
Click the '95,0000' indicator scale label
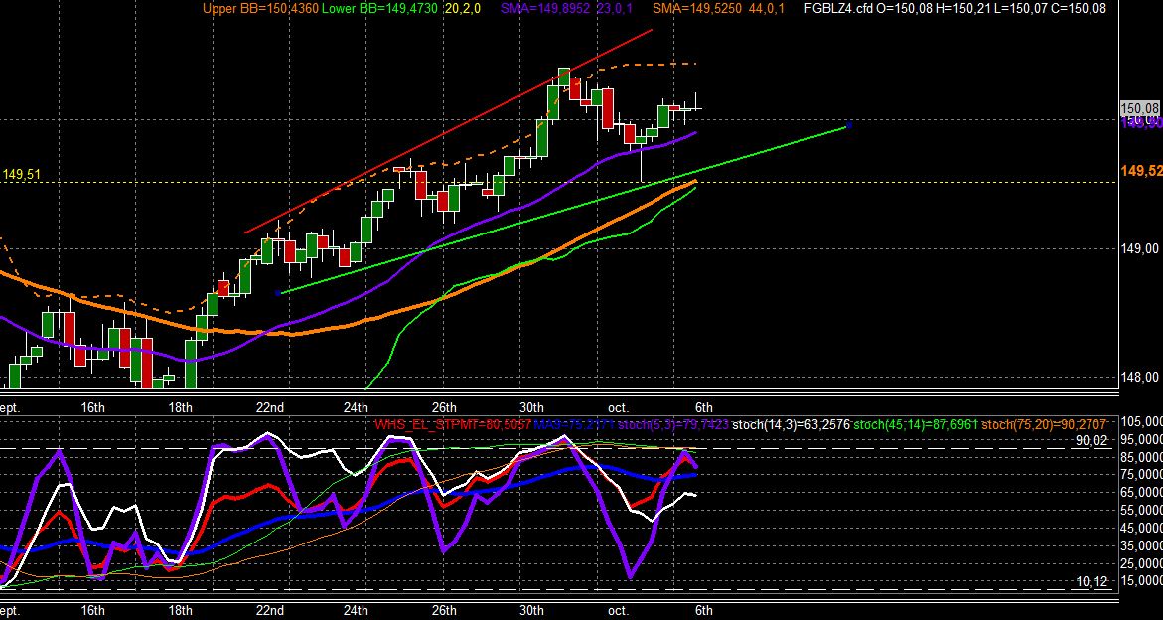(x=1141, y=438)
